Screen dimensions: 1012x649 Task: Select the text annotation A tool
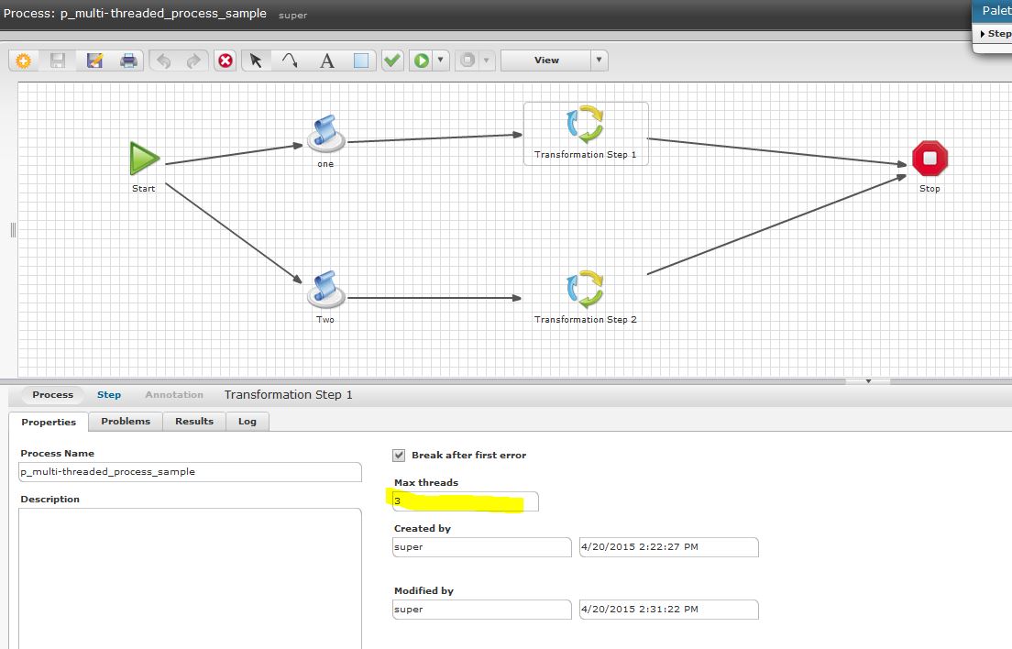coord(327,60)
